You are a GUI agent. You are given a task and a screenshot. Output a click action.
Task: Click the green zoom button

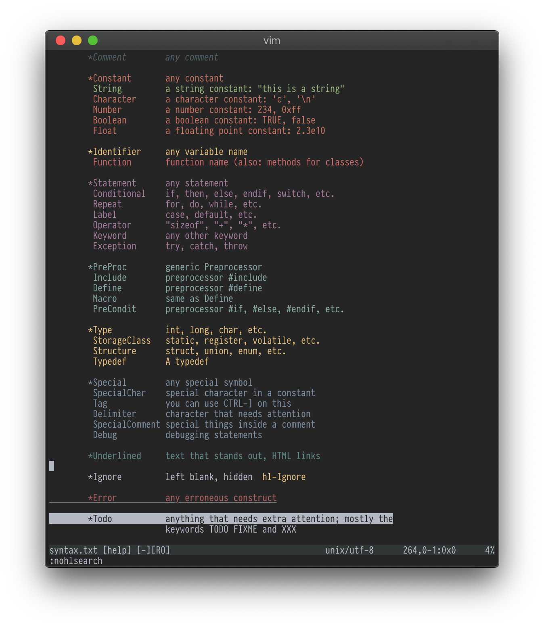(x=93, y=40)
